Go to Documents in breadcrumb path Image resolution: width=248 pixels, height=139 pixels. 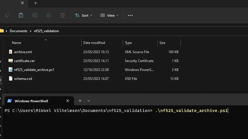click(18, 31)
